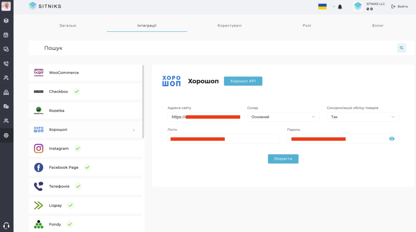The image size is (416, 232).
Task: Switch to the Загальні tab
Action: pyautogui.click(x=68, y=25)
